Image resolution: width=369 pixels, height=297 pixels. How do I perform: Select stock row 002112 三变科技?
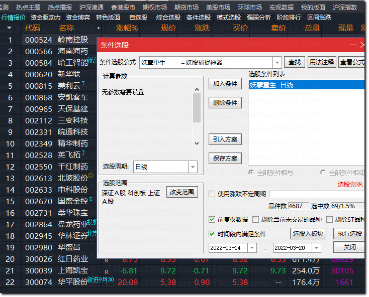48,120
